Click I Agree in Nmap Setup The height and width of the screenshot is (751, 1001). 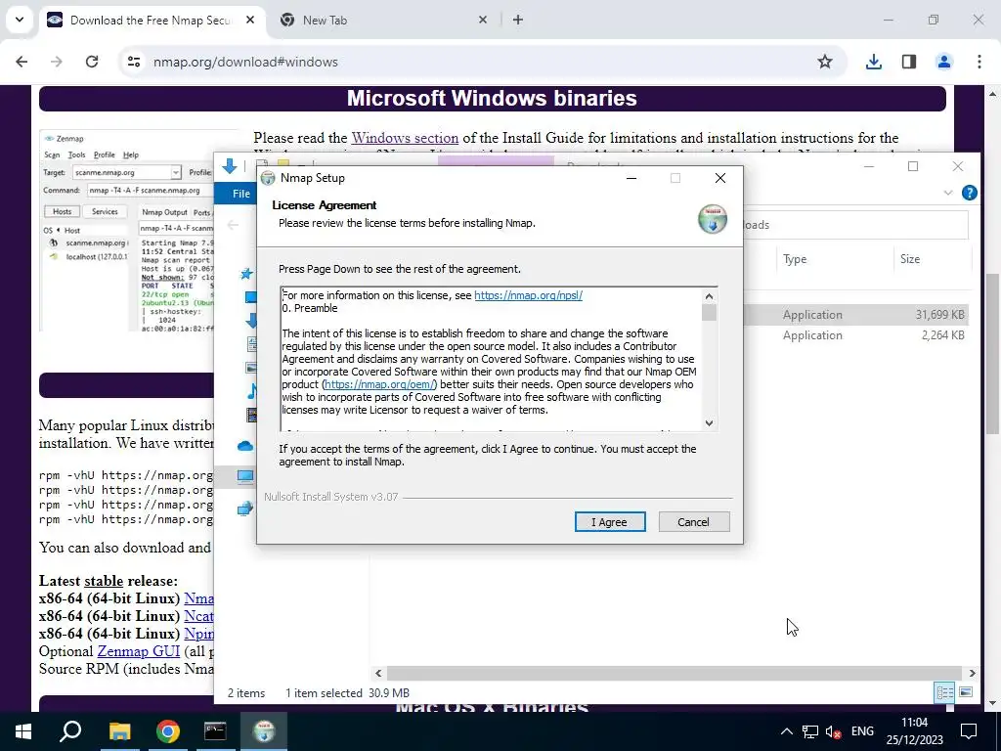(610, 522)
